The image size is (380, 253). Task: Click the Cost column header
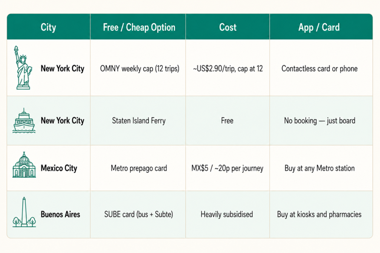pyautogui.click(x=227, y=27)
